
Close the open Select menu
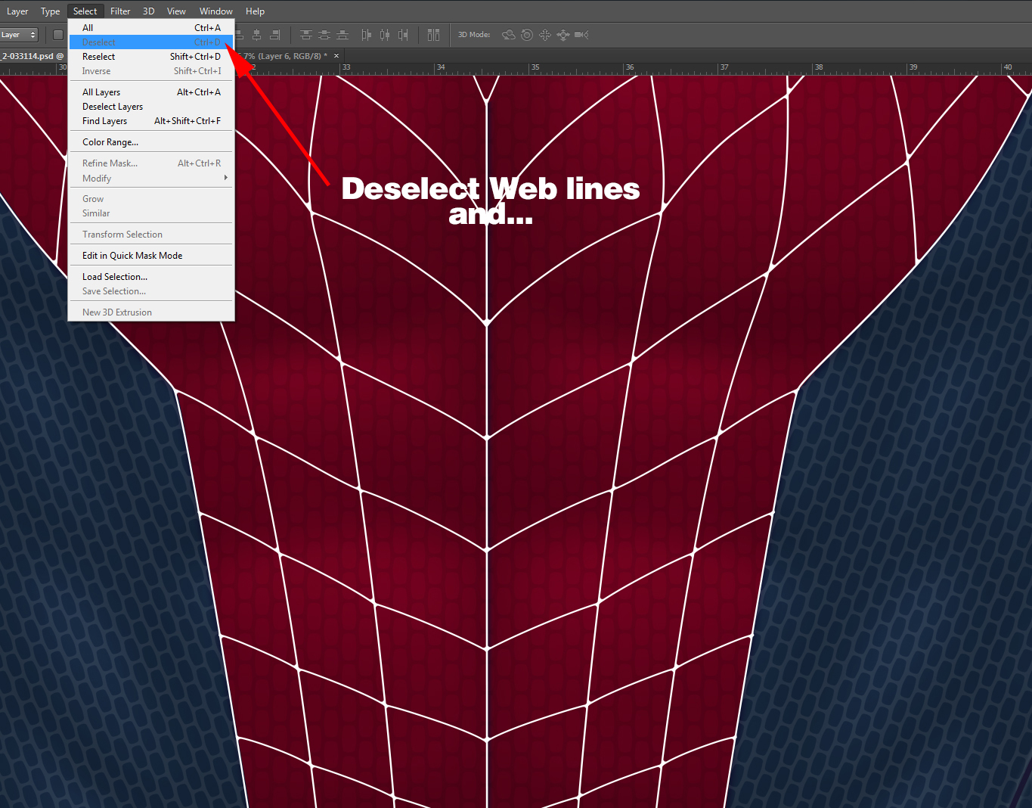[x=85, y=11]
